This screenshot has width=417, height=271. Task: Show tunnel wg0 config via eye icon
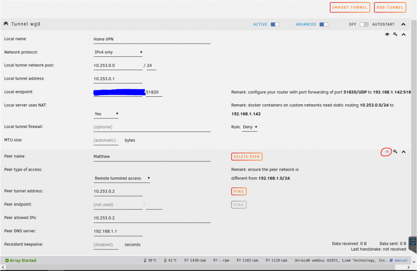coord(387,34)
